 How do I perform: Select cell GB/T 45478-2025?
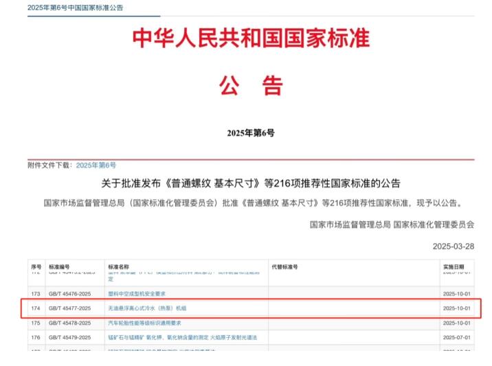pos(69,323)
